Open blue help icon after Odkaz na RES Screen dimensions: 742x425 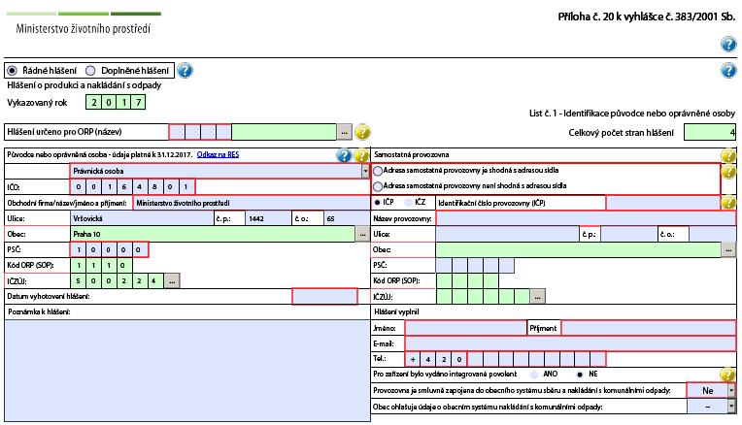[344, 155]
